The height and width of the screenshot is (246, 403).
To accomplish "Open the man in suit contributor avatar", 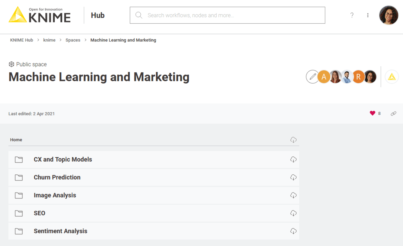I will (x=347, y=77).
